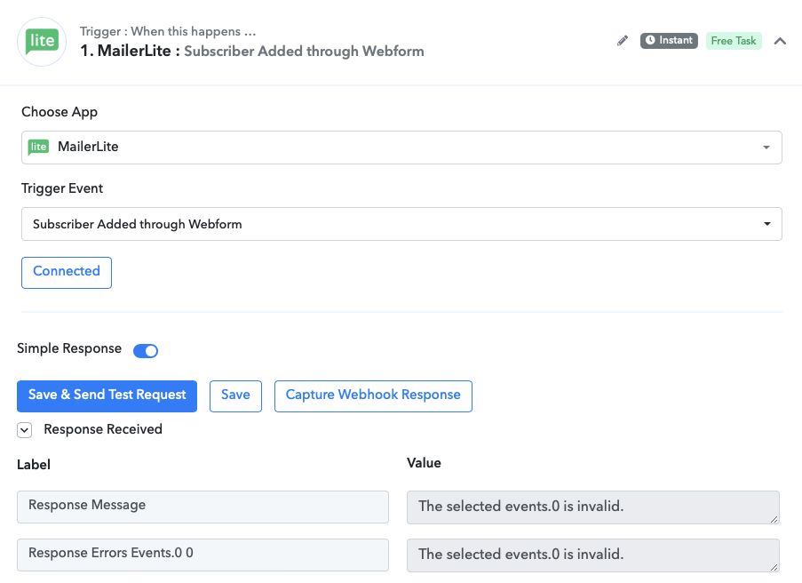Click the Connected button
This screenshot has height=583, width=802.
(67, 272)
